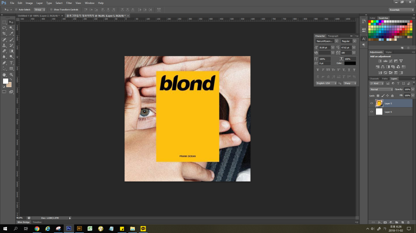
Task: Select the Eyedropper tool
Action: 11,33
